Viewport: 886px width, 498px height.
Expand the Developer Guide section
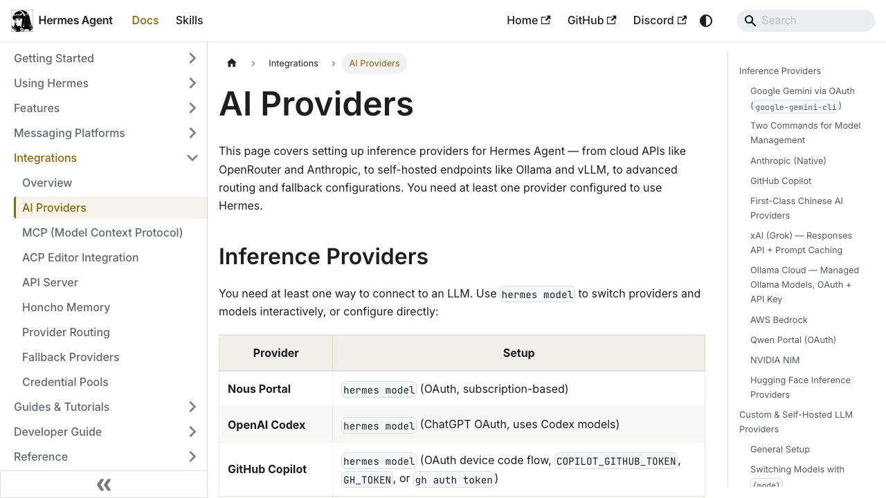[192, 432]
